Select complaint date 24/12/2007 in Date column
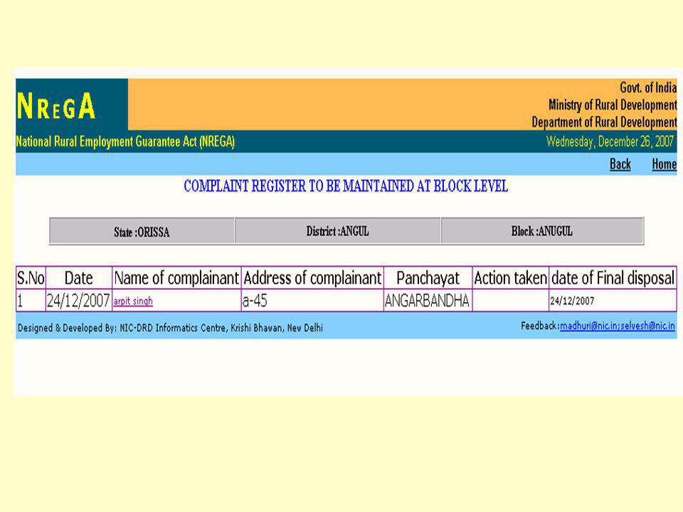683x512 pixels. [79, 300]
